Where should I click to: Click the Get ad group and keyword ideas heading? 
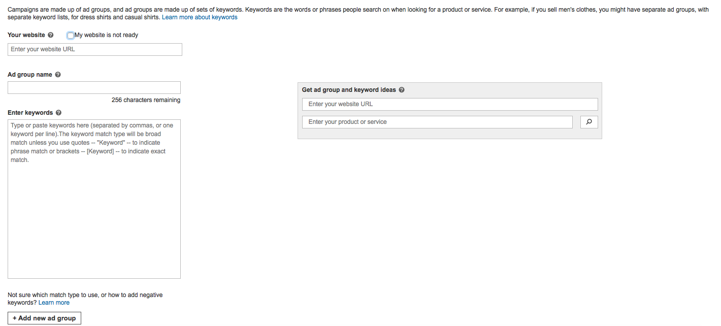coord(349,90)
